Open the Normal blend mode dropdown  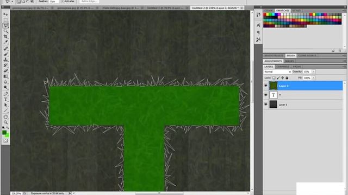(277, 72)
